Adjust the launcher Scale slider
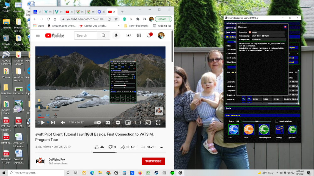 coord(257,121)
